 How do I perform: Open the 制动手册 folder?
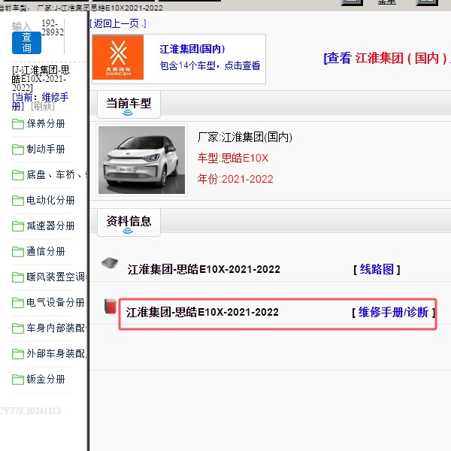pos(46,150)
